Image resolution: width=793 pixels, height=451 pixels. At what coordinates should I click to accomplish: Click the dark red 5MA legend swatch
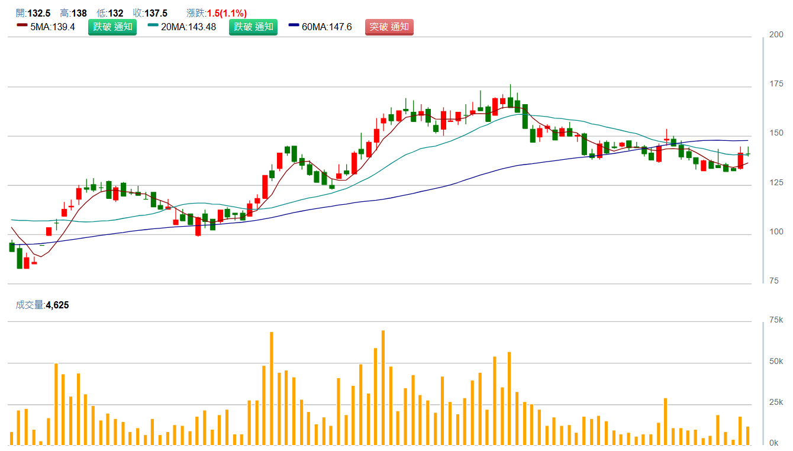click(22, 26)
